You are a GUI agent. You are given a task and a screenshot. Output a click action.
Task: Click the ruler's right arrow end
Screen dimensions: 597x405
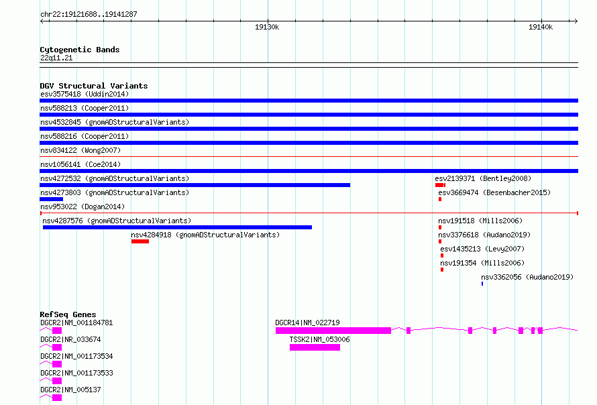point(576,21)
